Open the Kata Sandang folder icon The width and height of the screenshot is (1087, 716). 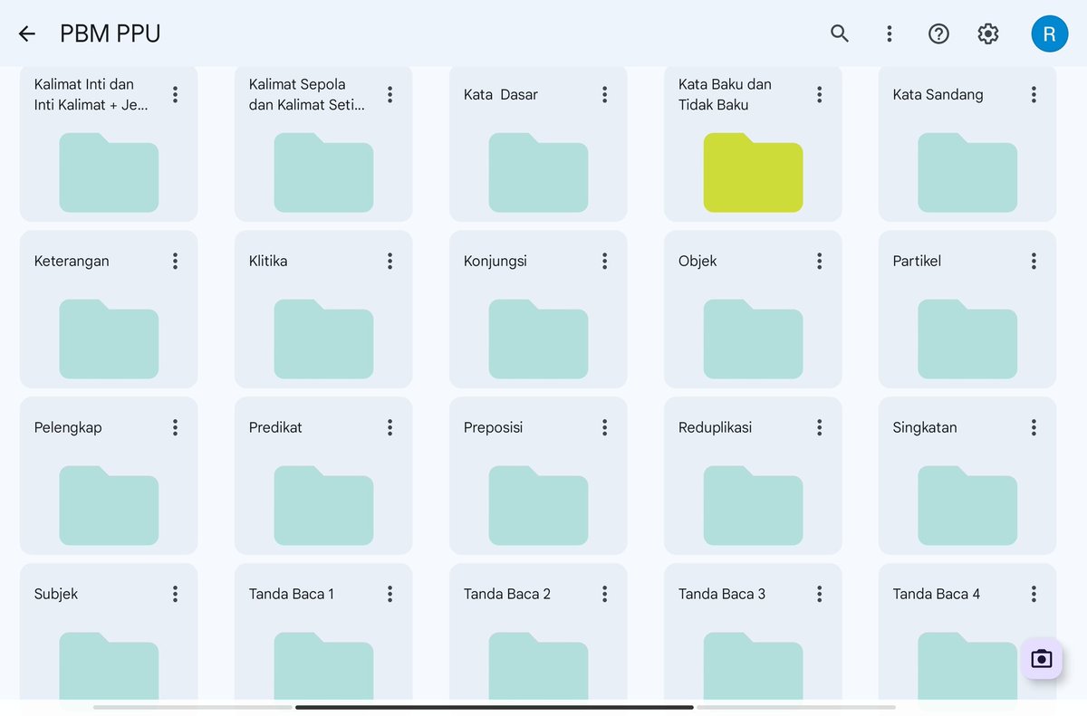point(967,172)
